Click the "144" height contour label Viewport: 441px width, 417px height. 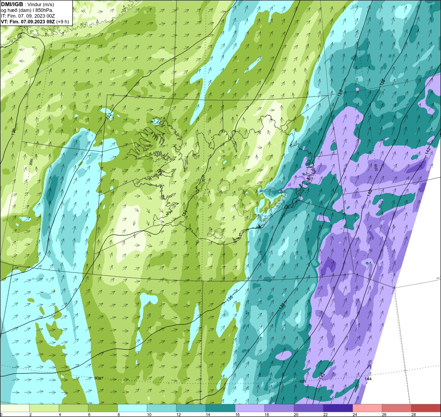point(368,379)
